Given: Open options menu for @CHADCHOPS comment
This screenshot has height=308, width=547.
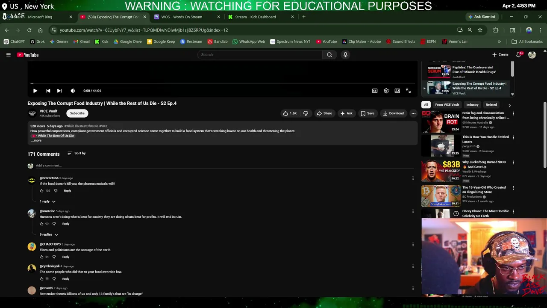Looking at the screenshot, I should [x=413, y=244].
